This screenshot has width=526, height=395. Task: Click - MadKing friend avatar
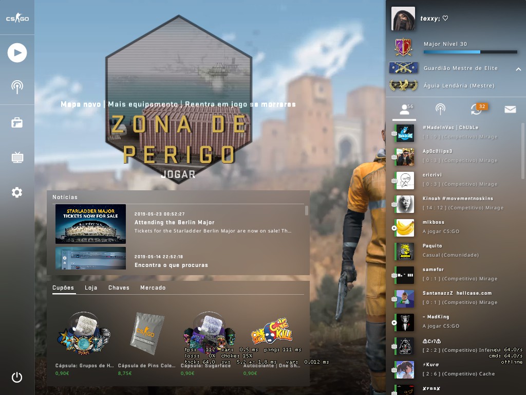click(405, 322)
